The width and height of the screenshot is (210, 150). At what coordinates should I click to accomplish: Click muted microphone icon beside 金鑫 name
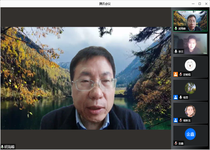176,143
